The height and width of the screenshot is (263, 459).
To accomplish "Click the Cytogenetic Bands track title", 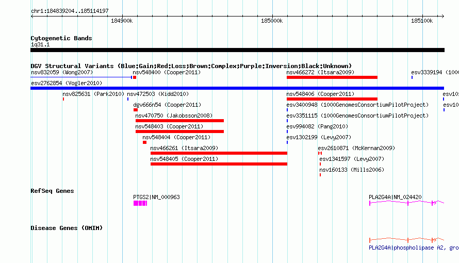I will (x=61, y=38).
